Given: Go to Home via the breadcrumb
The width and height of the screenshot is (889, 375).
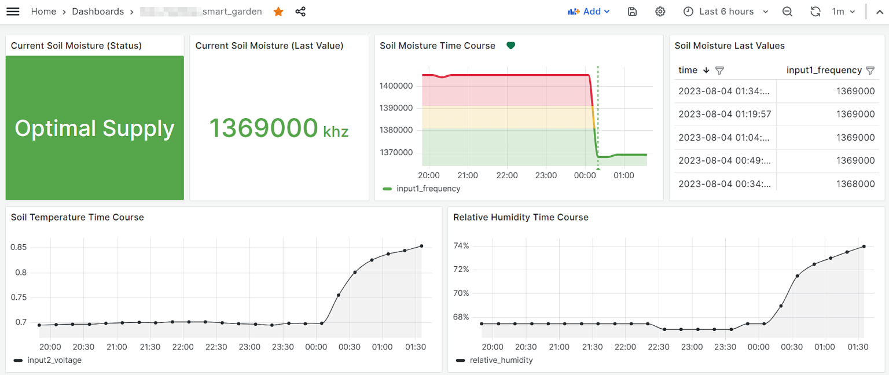Looking at the screenshot, I should (x=43, y=11).
